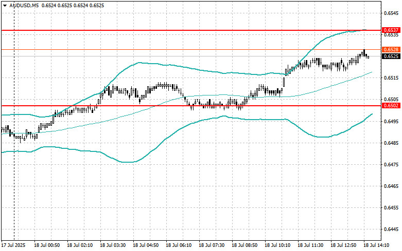The image size is (402, 251).
Task: Click the 0.6475 price axis value
Action: (392, 164)
